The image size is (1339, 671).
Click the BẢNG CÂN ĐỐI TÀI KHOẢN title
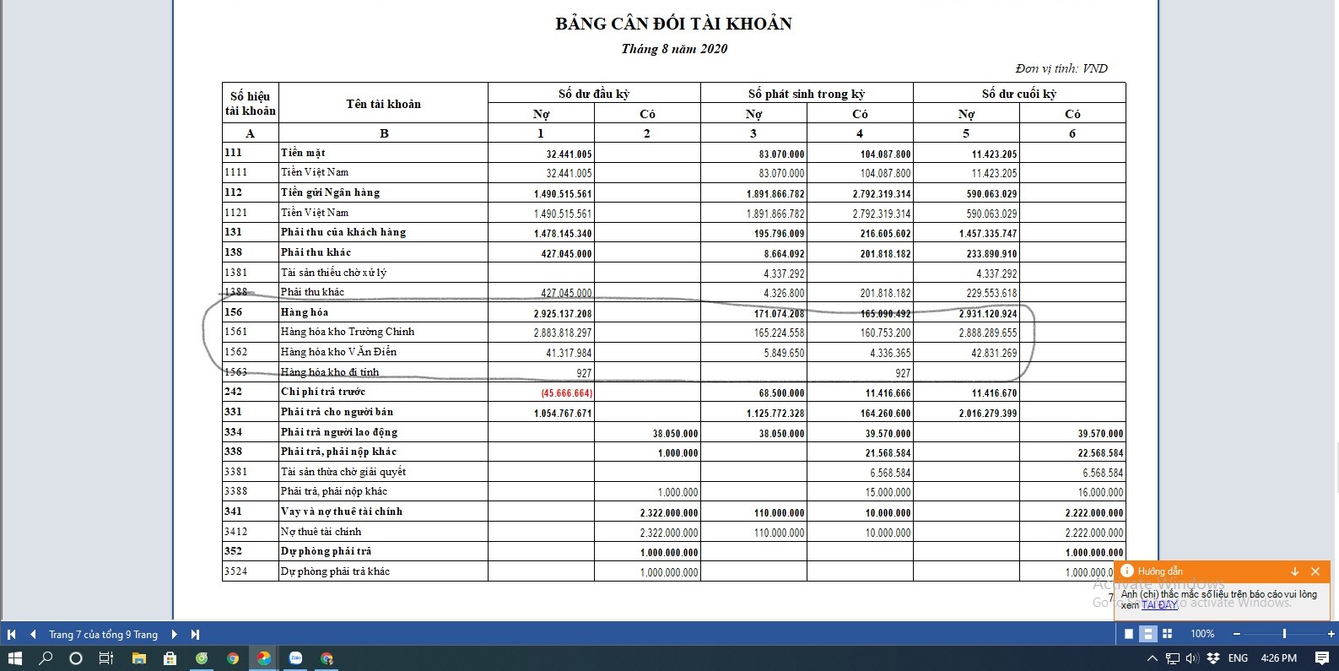[x=673, y=24]
